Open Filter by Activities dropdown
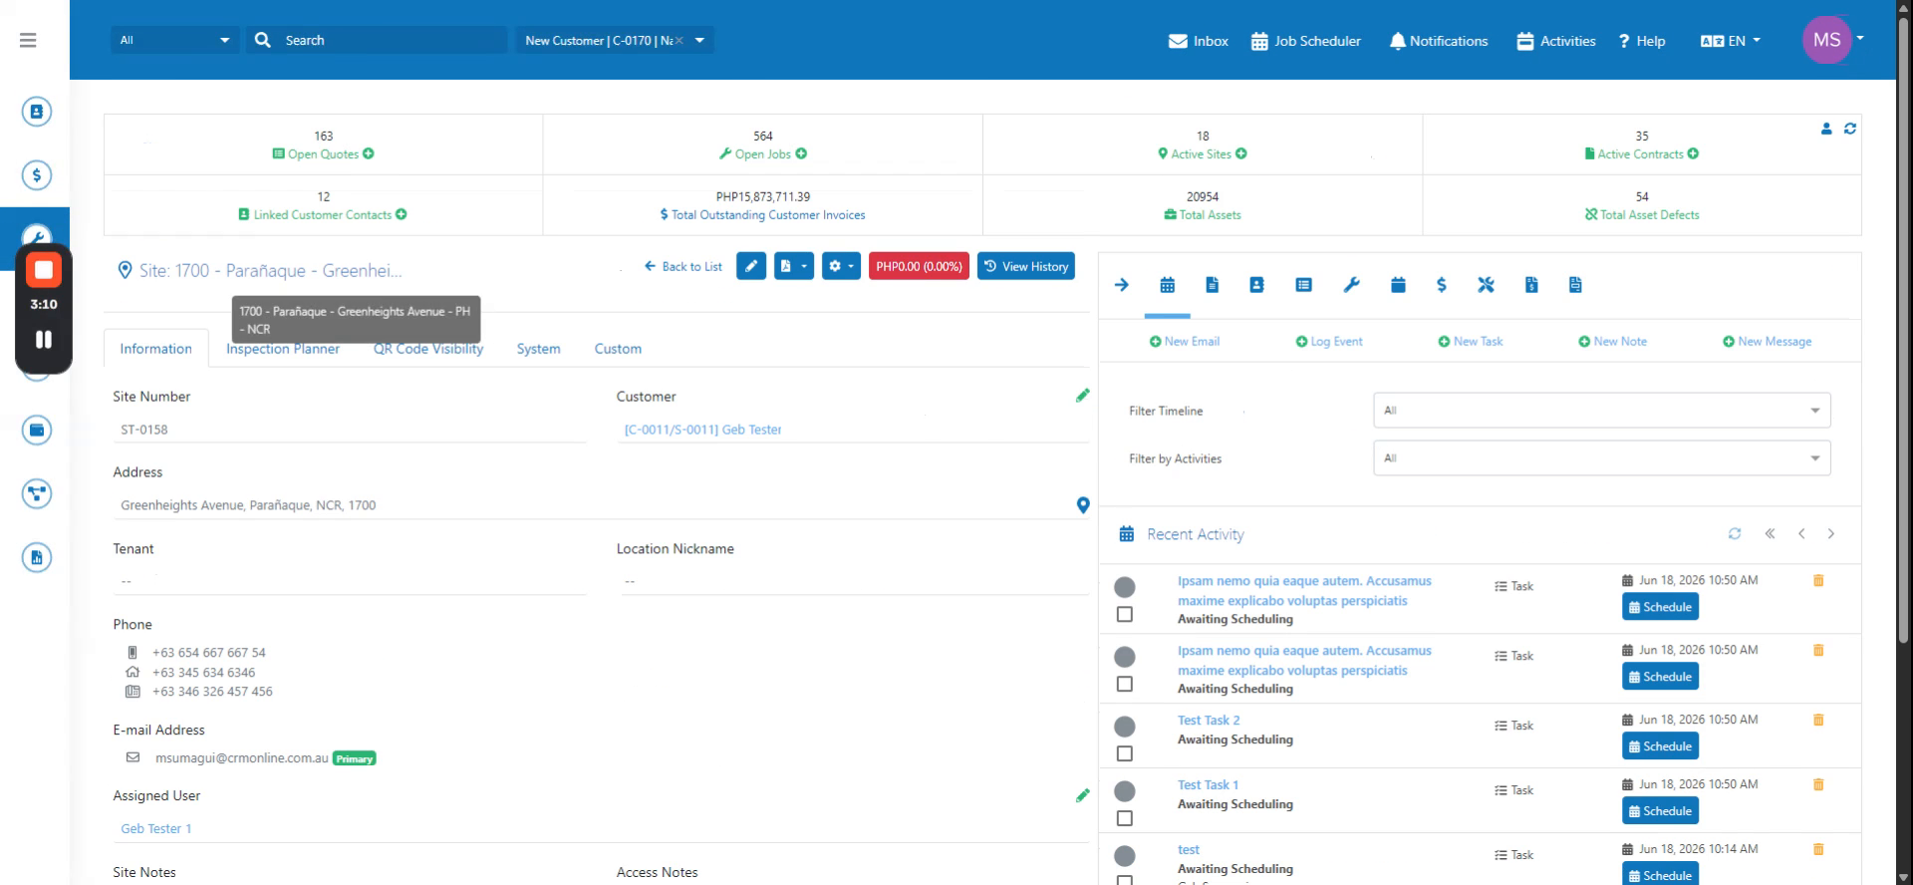This screenshot has width=1913, height=885. tap(1601, 458)
